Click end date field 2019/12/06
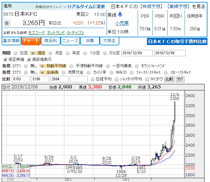The width and height of the screenshot is (210, 182). pos(170,53)
